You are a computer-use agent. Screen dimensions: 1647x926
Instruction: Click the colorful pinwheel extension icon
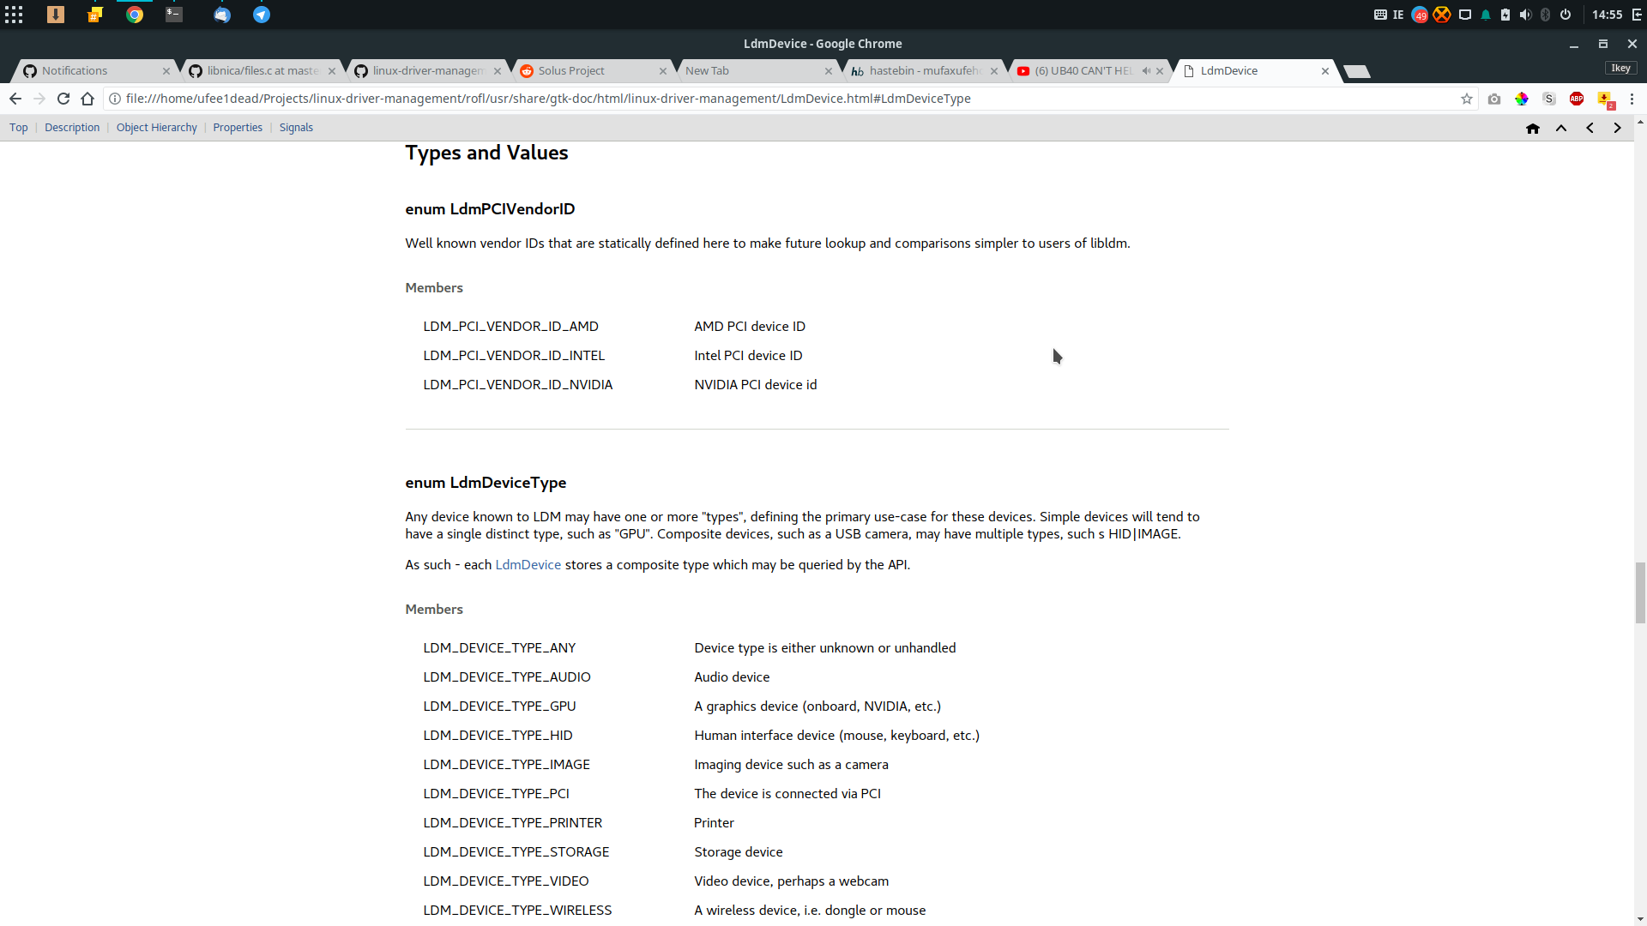point(1522,99)
